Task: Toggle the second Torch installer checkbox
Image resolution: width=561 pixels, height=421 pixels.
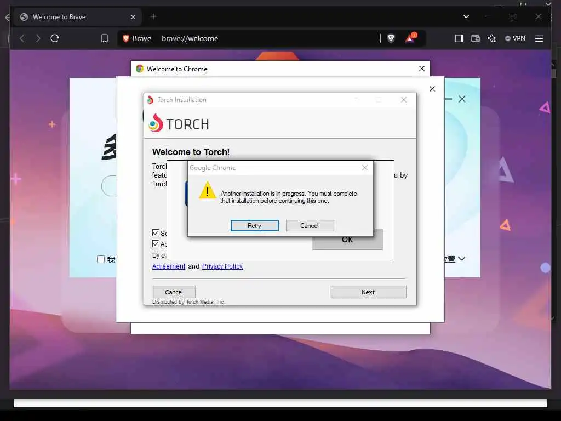Action: pyautogui.click(x=156, y=244)
